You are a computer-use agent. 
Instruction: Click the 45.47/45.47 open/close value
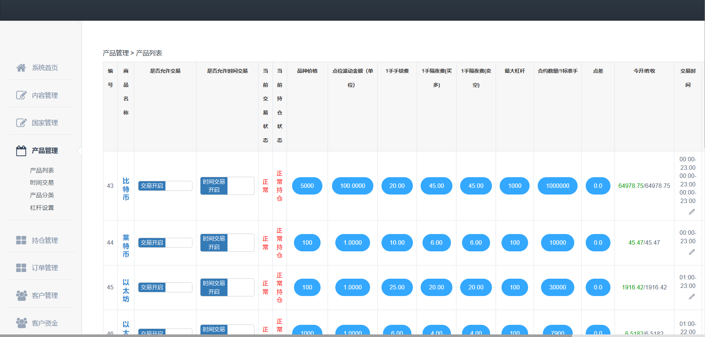click(644, 243)
